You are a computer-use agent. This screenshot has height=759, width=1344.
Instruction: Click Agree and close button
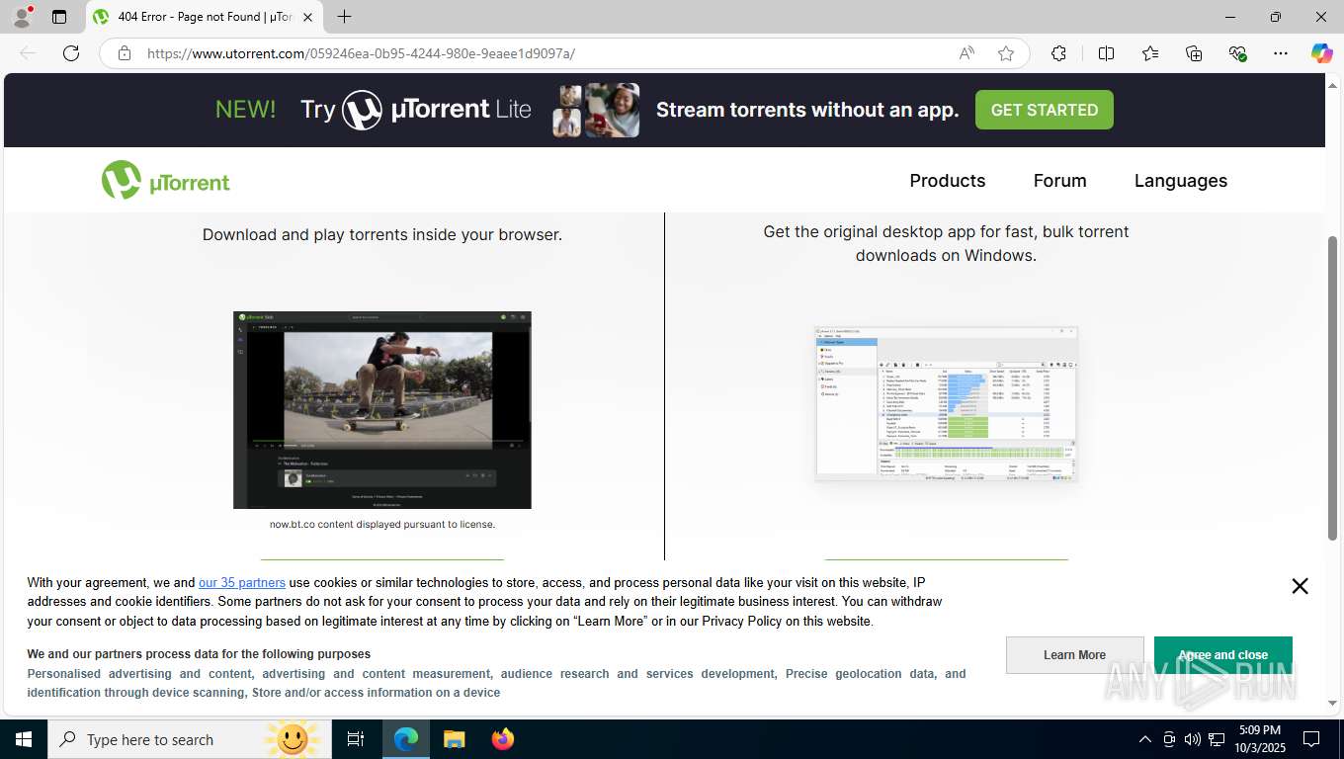pyautogui.click(x=1222, y=655)
